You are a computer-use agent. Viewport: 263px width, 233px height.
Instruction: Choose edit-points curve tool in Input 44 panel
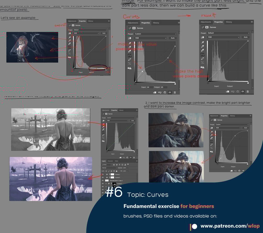[130, 55]
